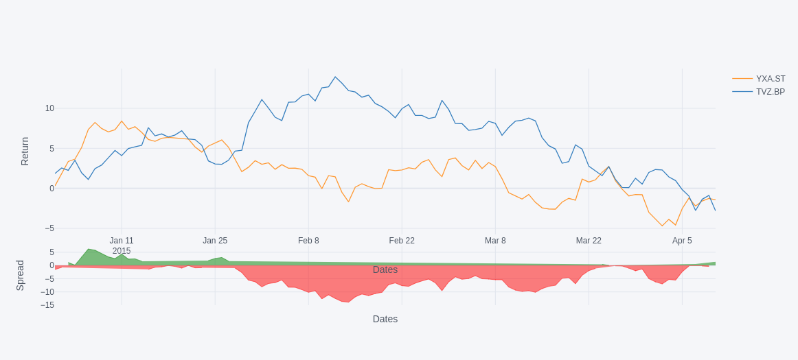Click the blue TVZ.BP line's highest peak
The width and height of the screenshot is (798, 360).
[x=335, y=77]
